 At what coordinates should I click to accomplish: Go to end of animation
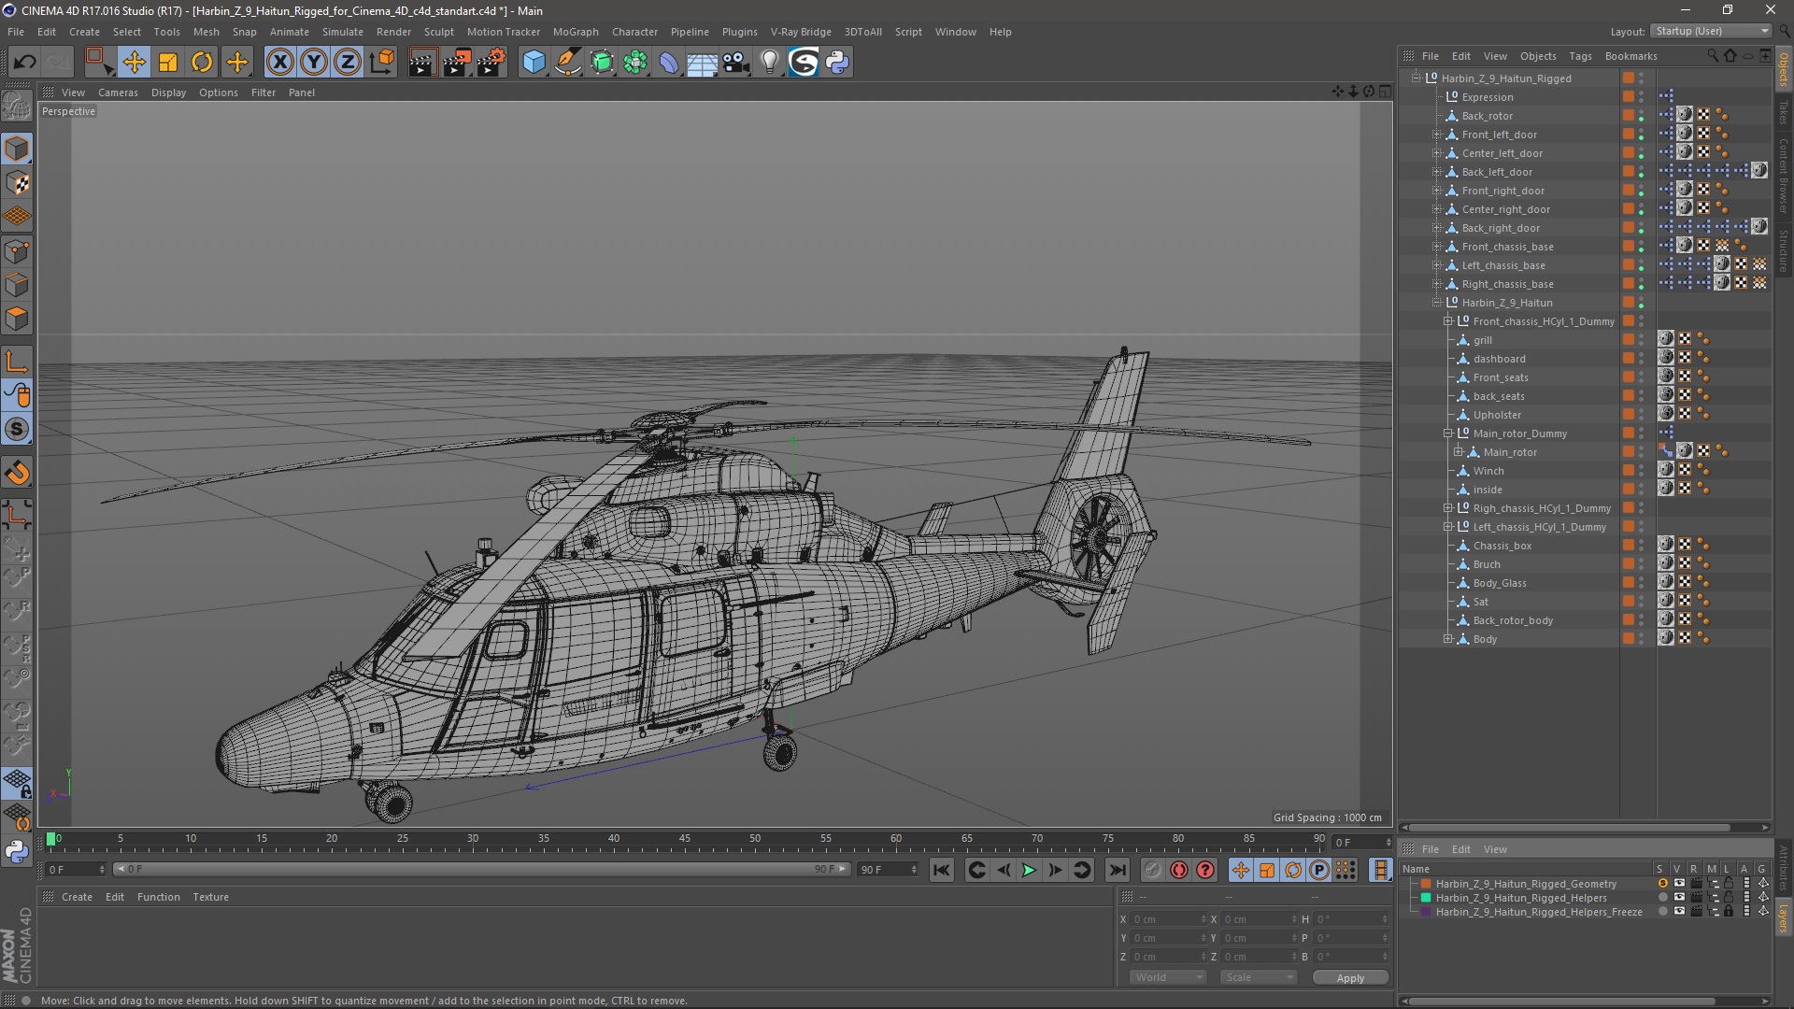point(1117,870)
